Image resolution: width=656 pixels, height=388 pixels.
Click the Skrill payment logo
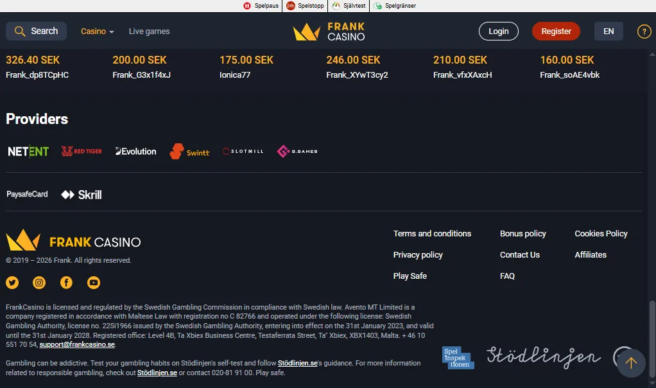(x=82, y=195)
